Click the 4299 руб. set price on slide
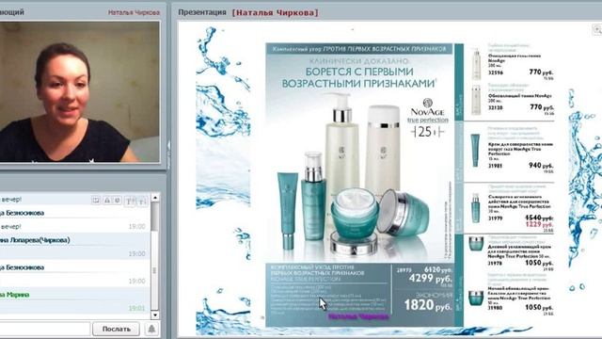Viewport: 602px width, 339px height. click(430, 279)
